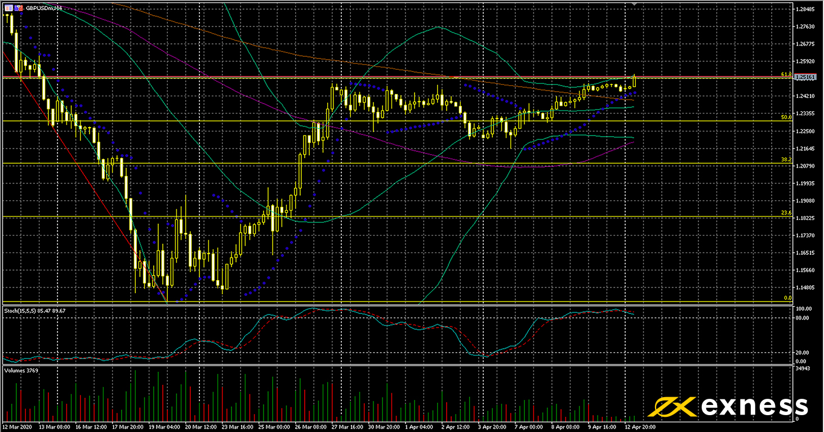Click the Exness logo watermark
Screen dimensions: 824x432
click(731, 406)
